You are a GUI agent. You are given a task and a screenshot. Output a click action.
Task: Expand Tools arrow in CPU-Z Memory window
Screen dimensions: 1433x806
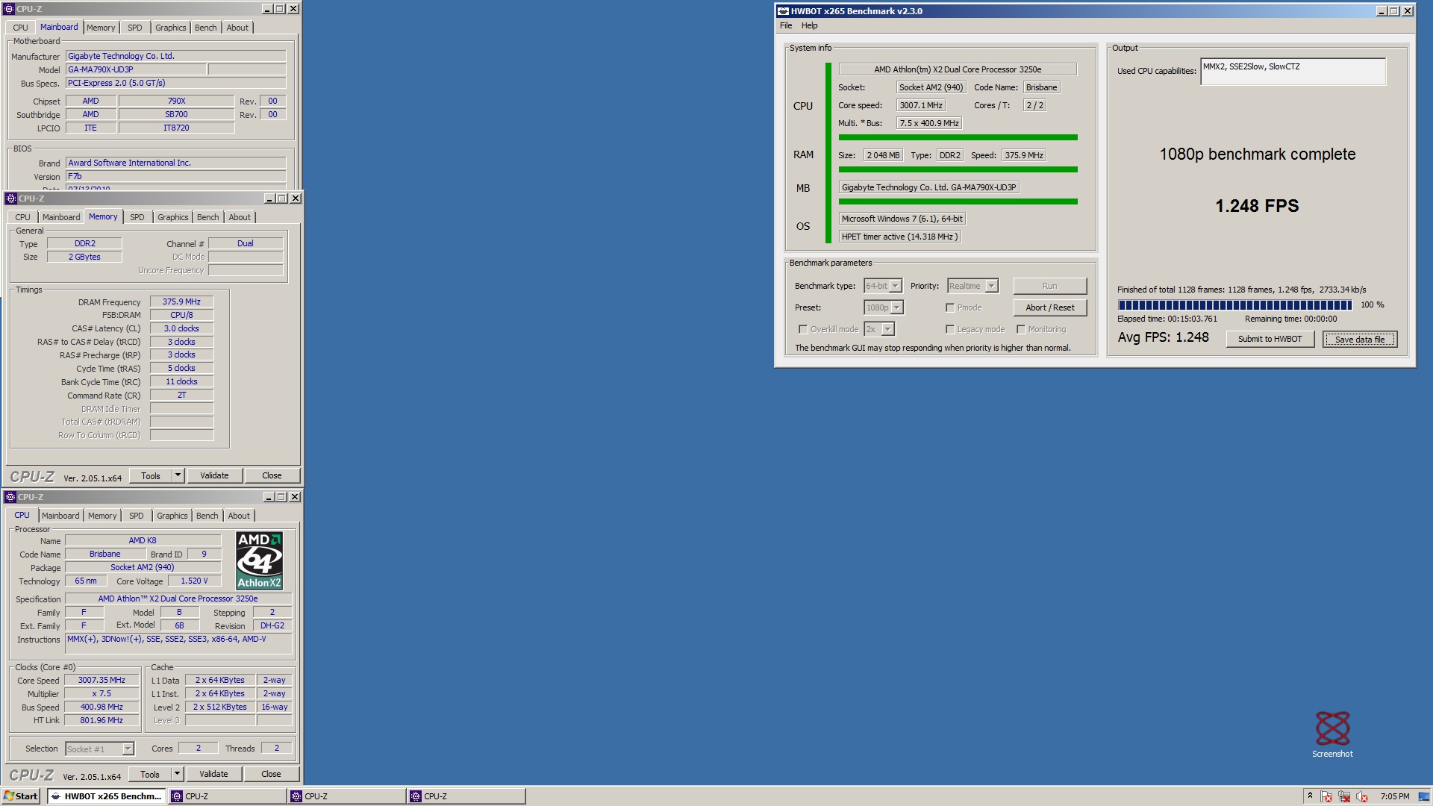178,475
